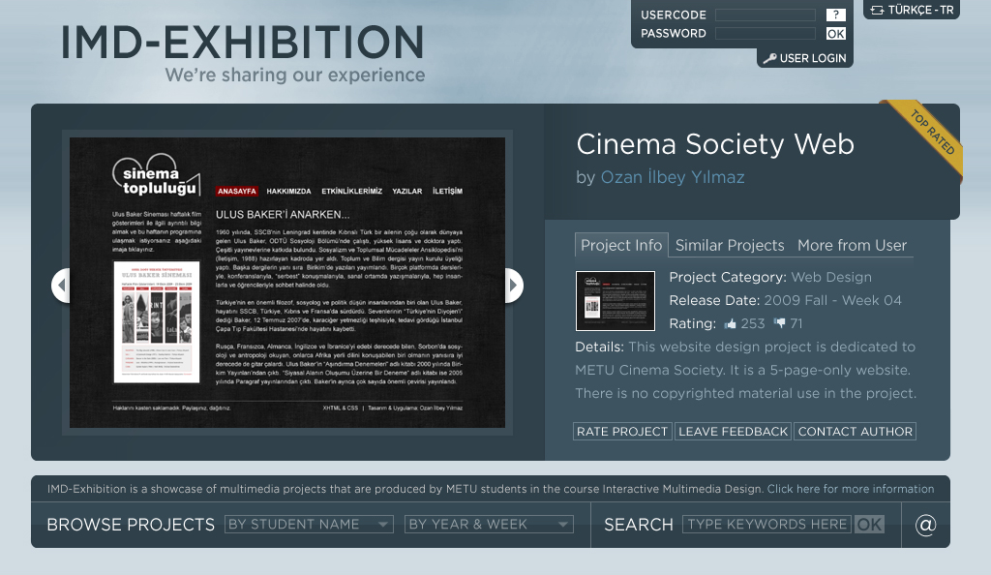Click the next slide arrow
This screenshot has width=991, height=575.
514,286
